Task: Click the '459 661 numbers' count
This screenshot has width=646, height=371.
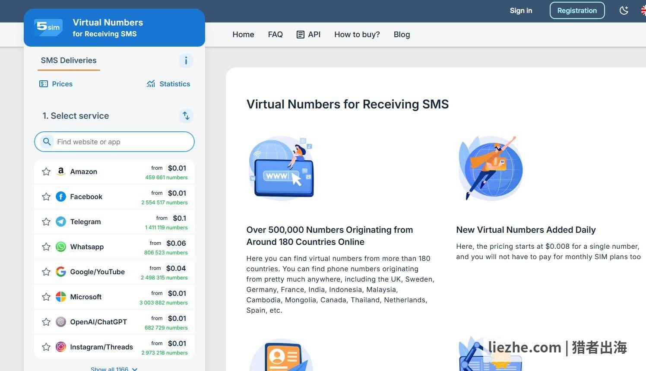Action: pos(166,178)
